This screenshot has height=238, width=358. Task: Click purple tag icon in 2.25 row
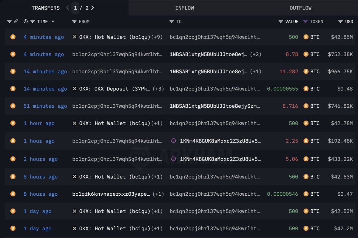[x=173, y=141]
